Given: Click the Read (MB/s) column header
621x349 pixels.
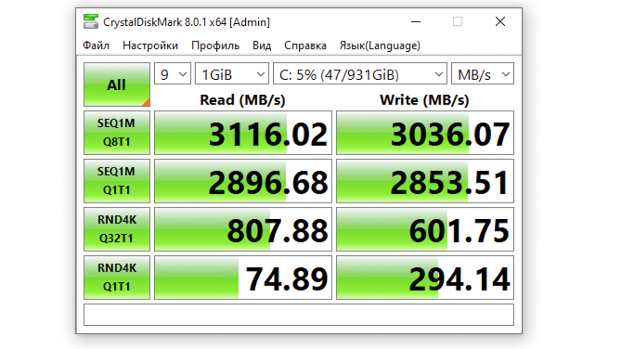Looking at the screenshot, I should click(x=243, y=100).
